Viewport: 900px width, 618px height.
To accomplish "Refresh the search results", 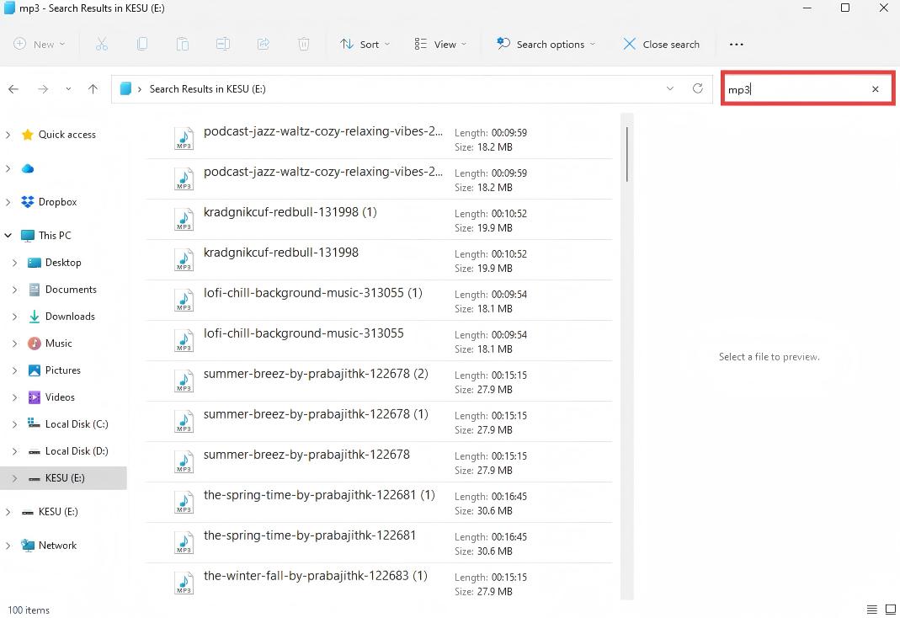I will click(x=698, y=88).
